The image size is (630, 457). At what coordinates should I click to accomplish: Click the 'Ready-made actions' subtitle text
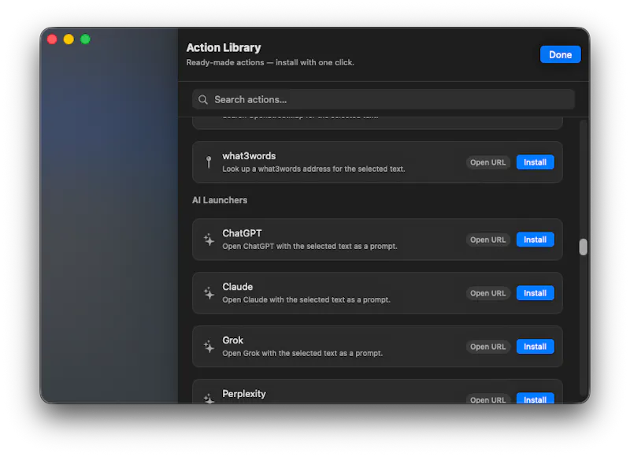270,62
